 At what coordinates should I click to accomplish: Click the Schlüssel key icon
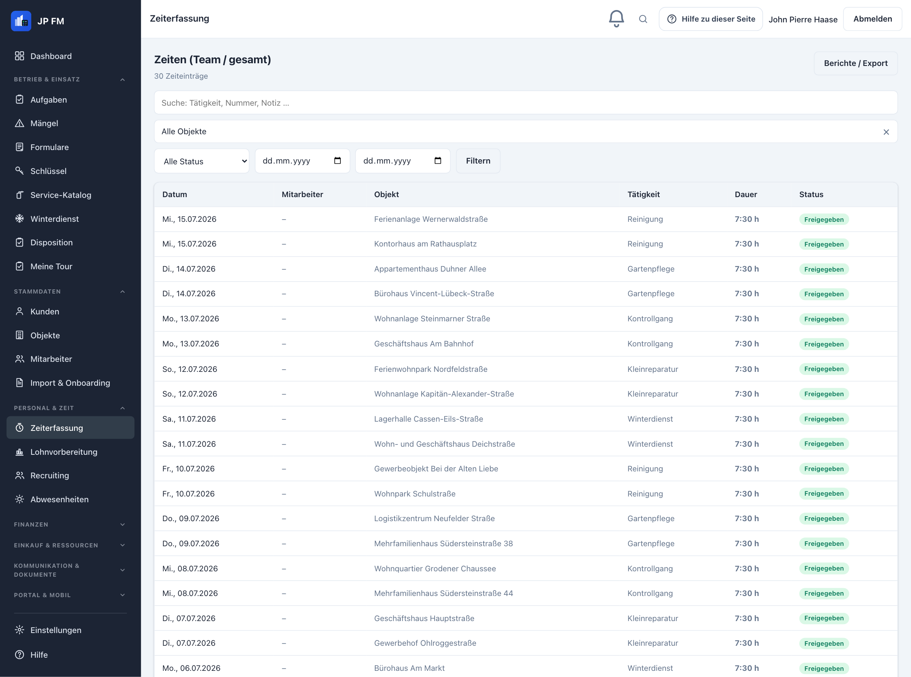(x=19, y=171)
